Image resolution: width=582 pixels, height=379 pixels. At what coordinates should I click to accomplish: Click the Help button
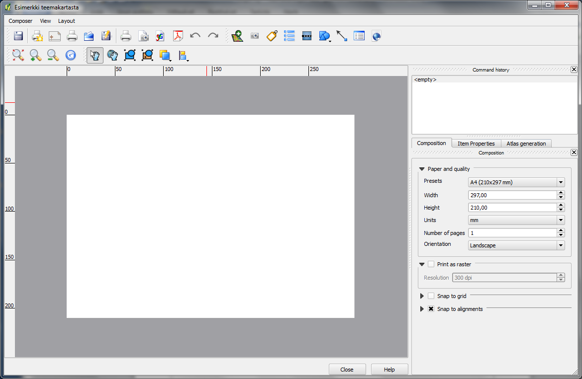(389, 370)
